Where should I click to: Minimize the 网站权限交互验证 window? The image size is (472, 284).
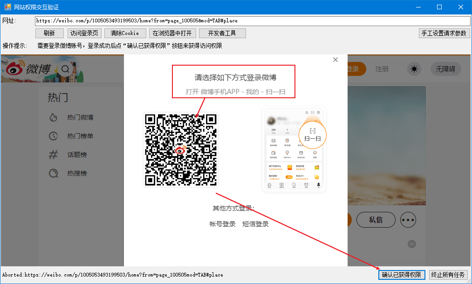pos(418,7)
